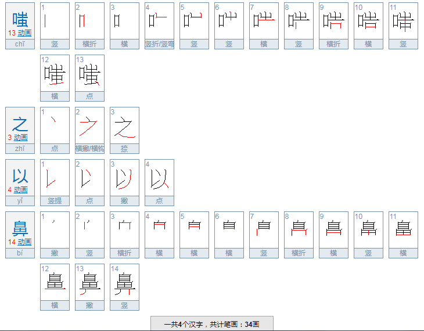The image size is (424, 331).
Task: Select stroke 2 横撇/横钩 of 之
Action: [x=89, y=127]
